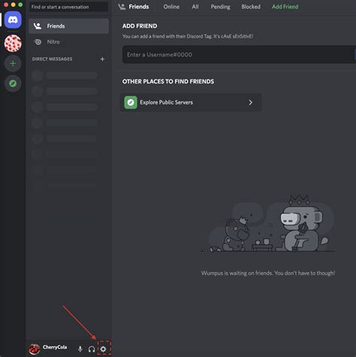Switch to the Pending tab
Image resolution: width=356 pixels, height=357 pixels.
click(x=220, y=7)
